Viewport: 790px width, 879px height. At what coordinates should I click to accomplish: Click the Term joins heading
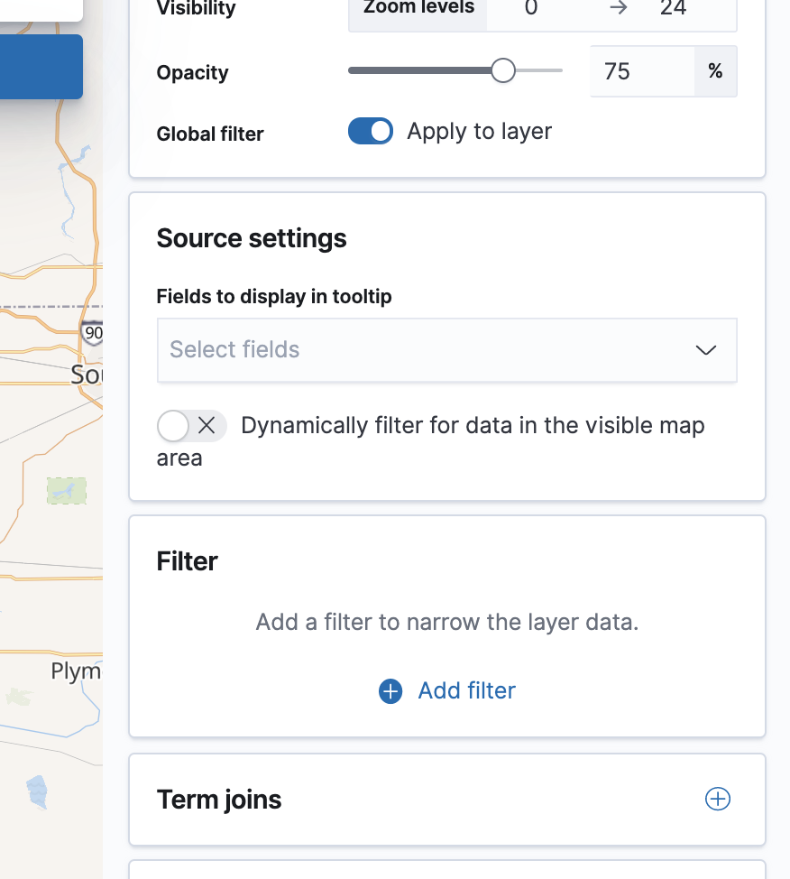coord(219,800)
